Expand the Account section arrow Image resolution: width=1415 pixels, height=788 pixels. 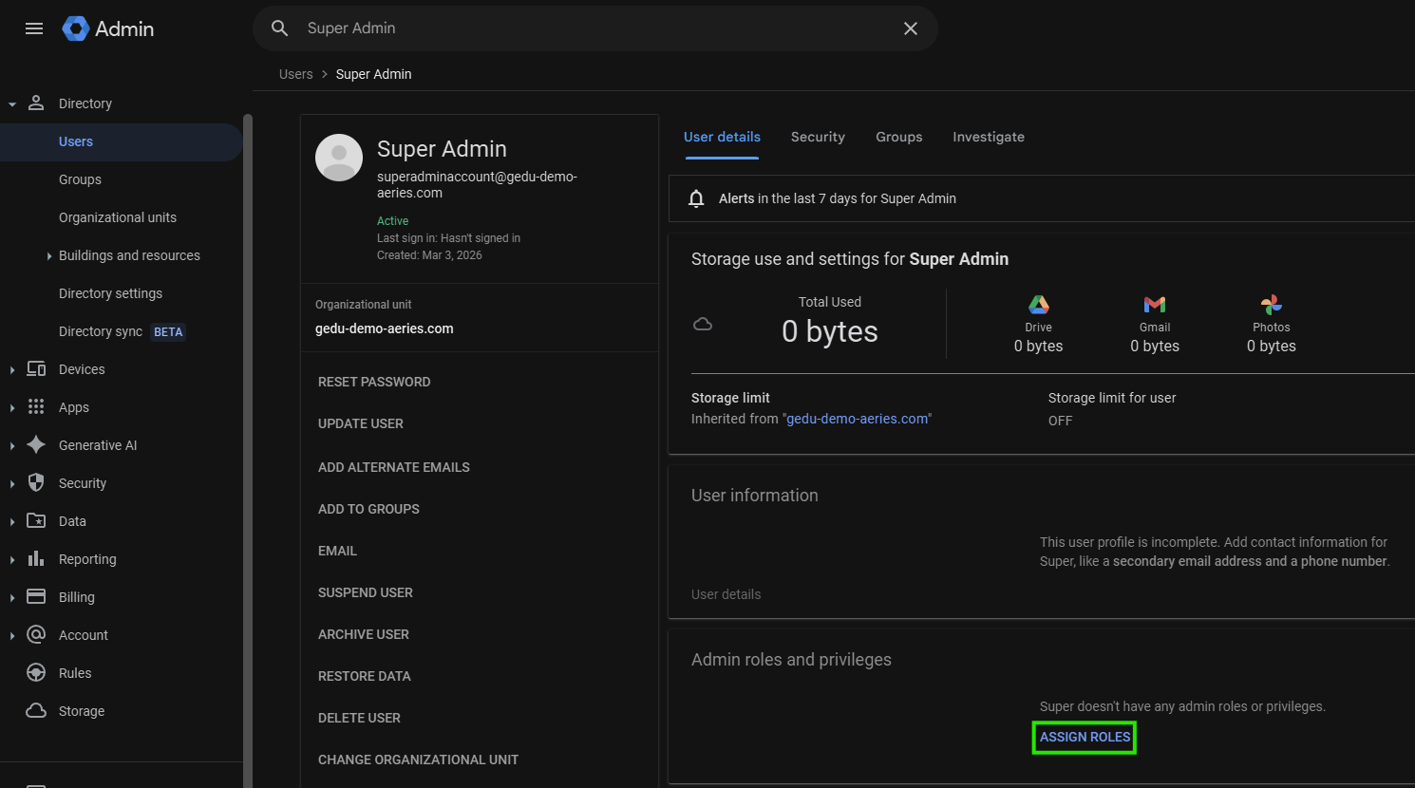pos(11,635)
